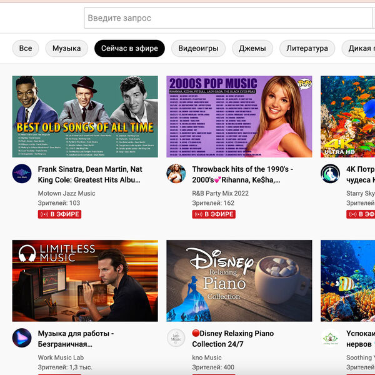This screenshot has height=375, width=375.
Task: Select the Все filter chip
Action: (26, 48)
